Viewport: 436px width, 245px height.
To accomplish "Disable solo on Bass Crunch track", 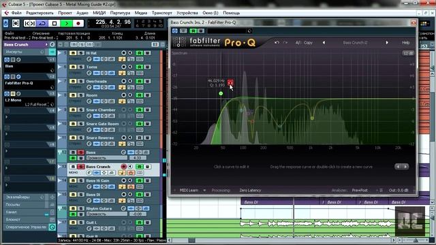I will [x=80, y=167].
